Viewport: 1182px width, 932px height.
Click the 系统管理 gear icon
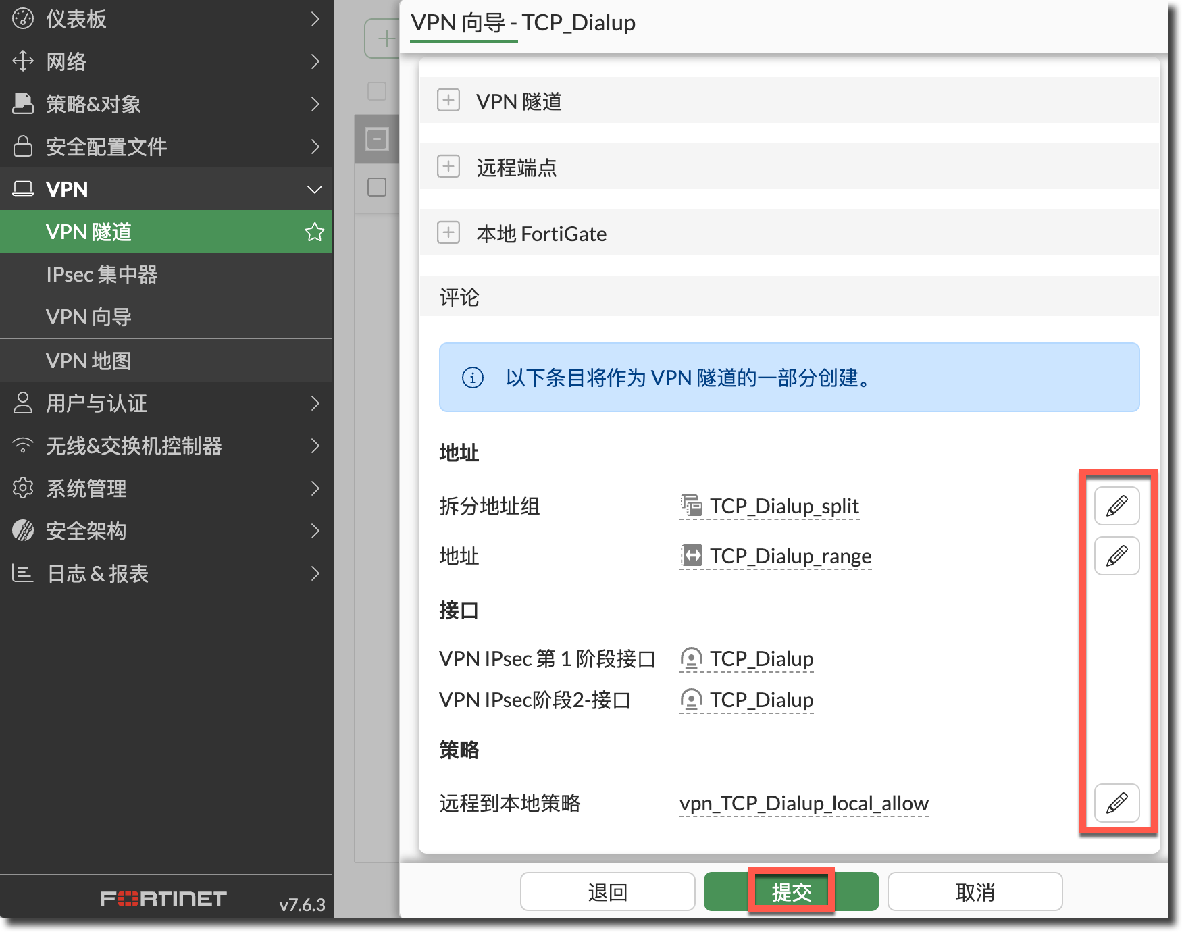(x=23, y=488)
